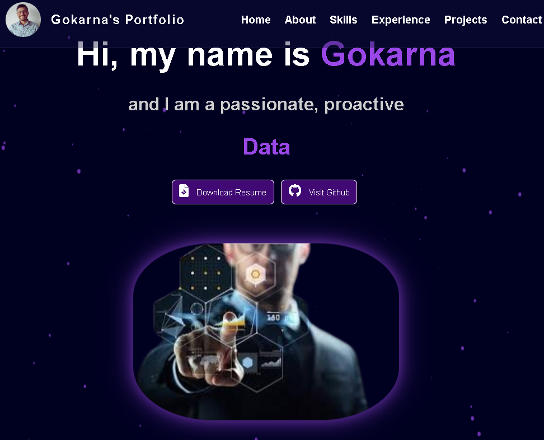Click the orange hexagon icon in hero image
This screenshot has width=544, height=440.
point(255,274)
